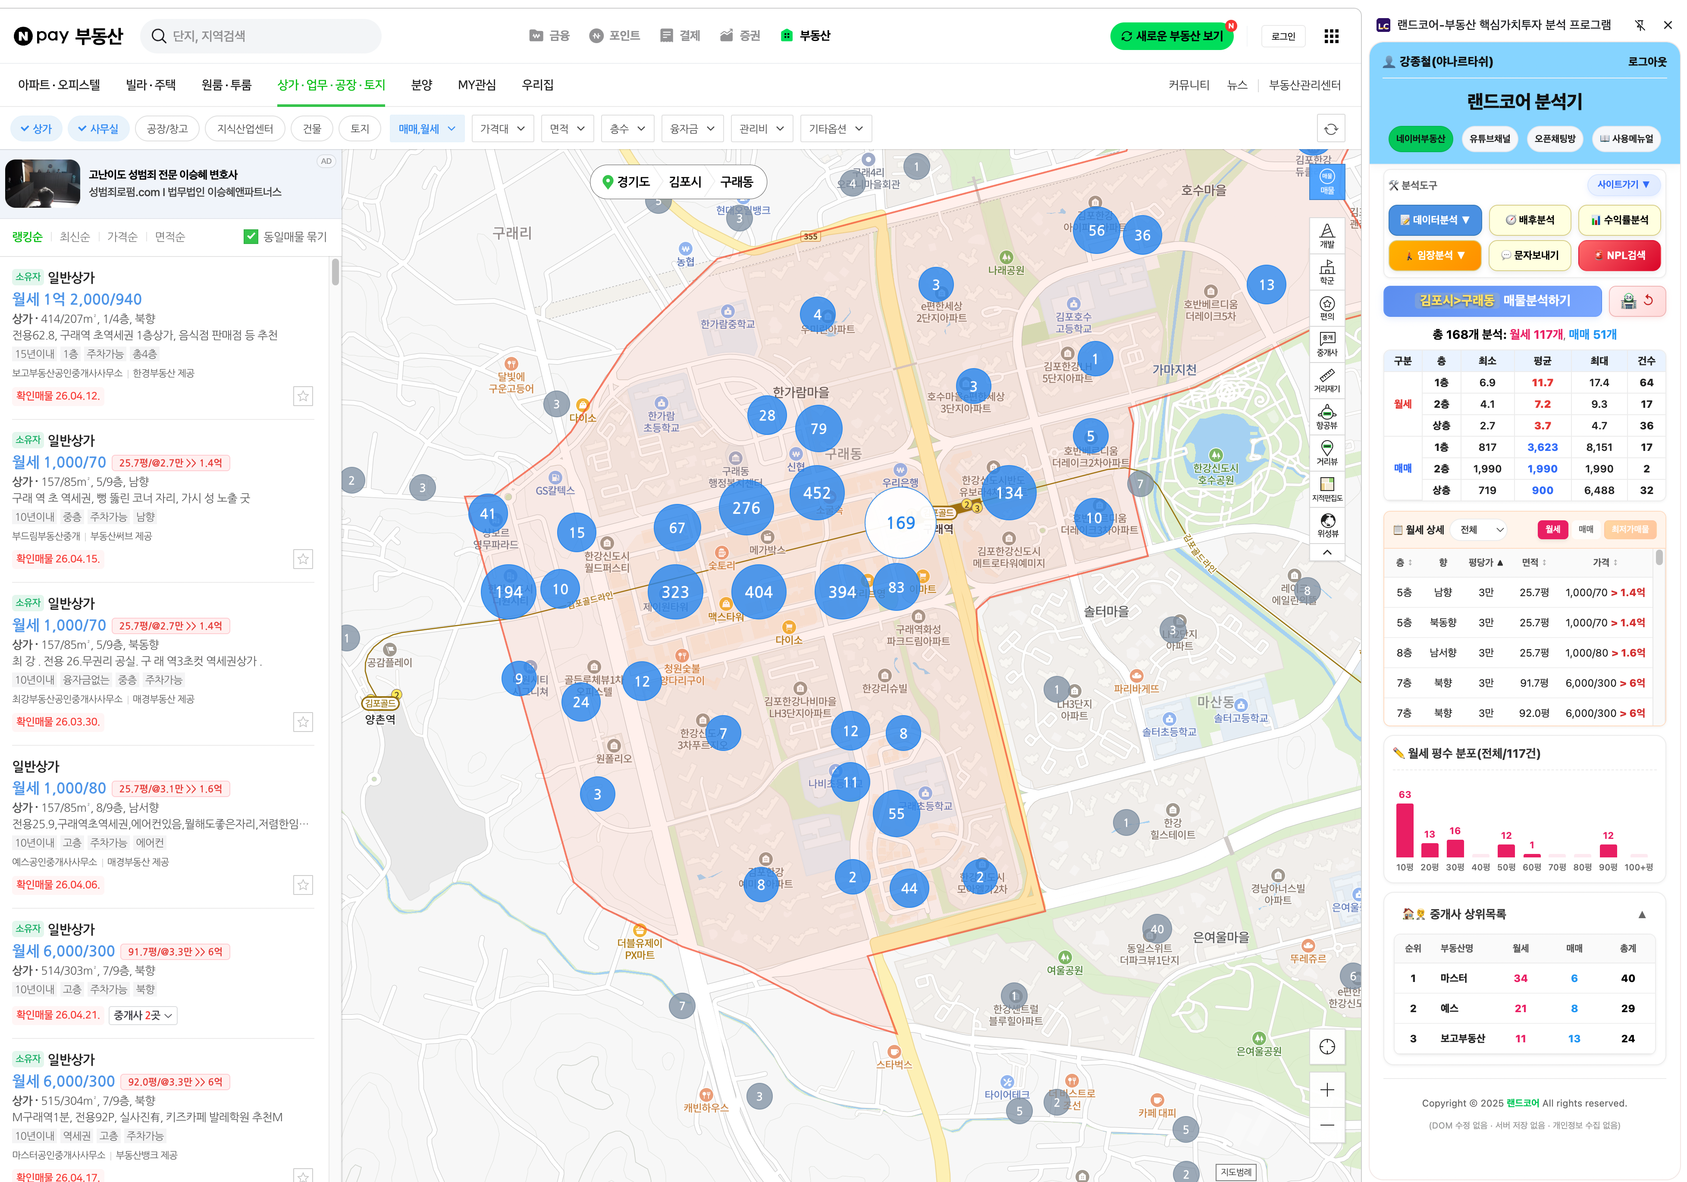The image size is (1687, 1182).
Task: Zoom out the map with minus
Action: [1326, 1125]
